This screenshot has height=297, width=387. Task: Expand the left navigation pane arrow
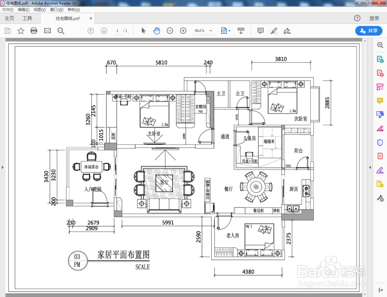pyautogui.click(x=3, y=168)
